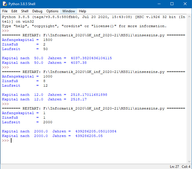The height and width of the screenshot is (169, 192).
Task: Maximize the Python Shell window
Action: coord(172,4)
